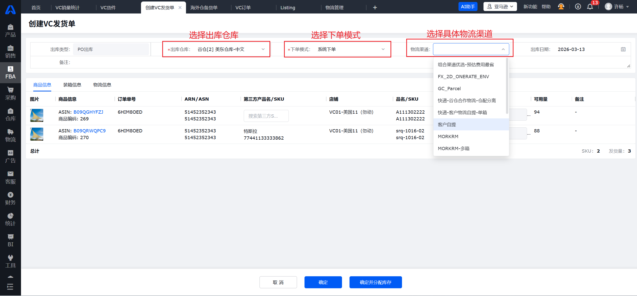Open ASIN link B09QGHYFZJ

click(88, 112)
